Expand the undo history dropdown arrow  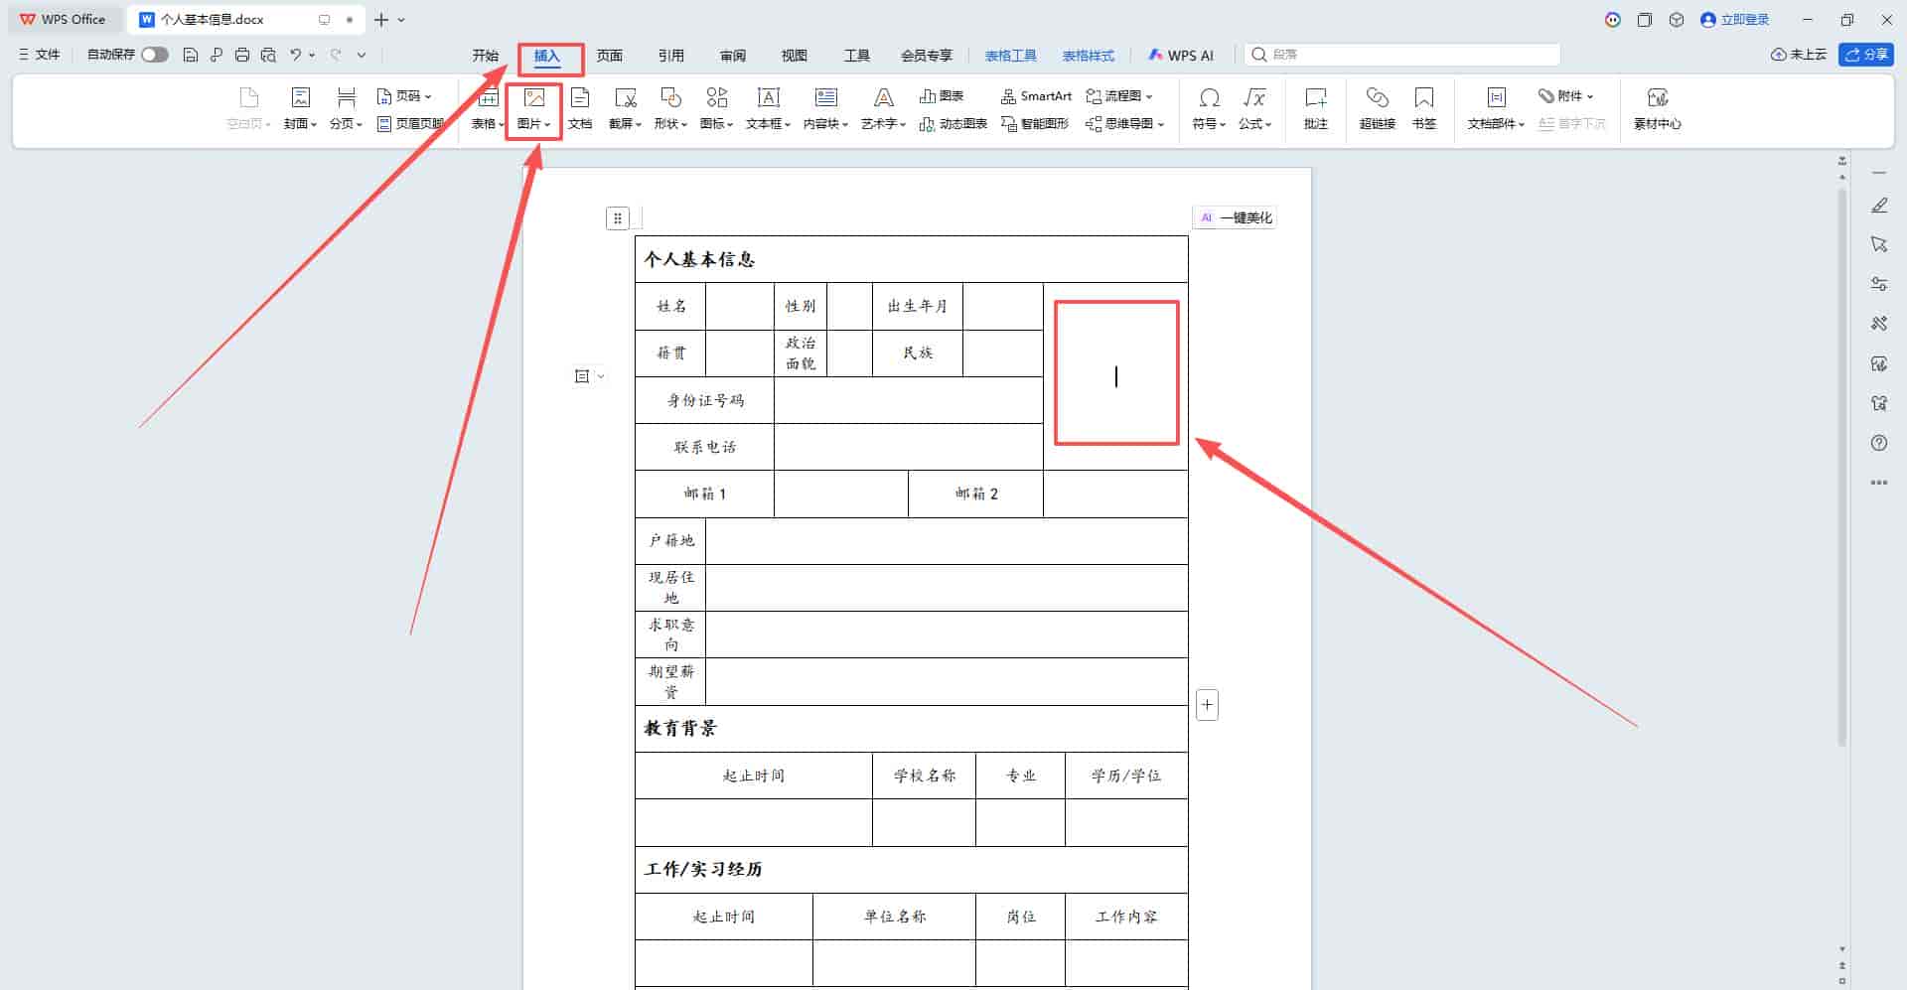tap(312, 55)
